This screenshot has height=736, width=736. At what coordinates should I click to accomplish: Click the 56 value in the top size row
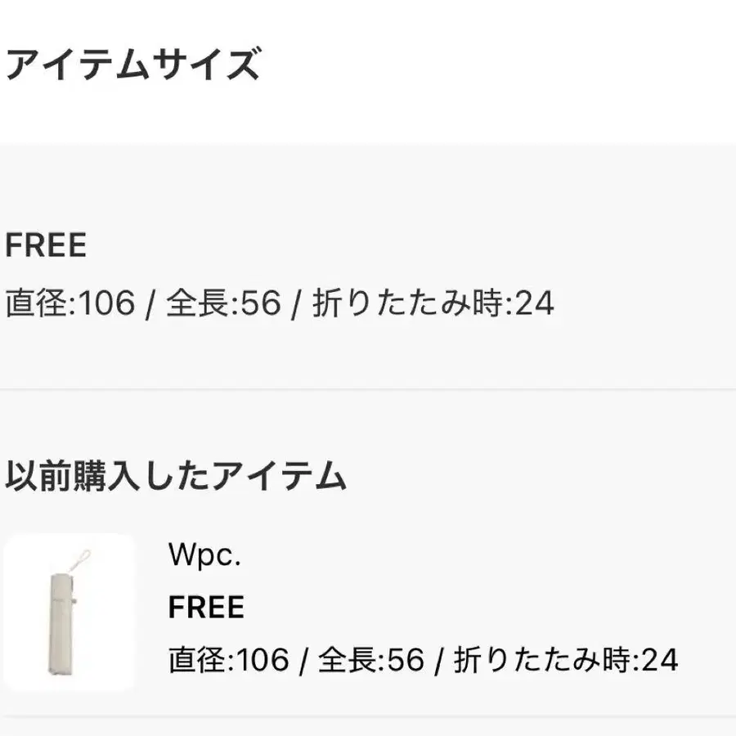(x=261, y=303)
